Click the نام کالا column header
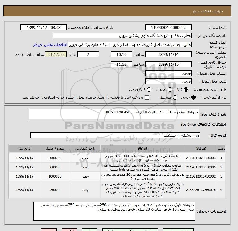Screen dimensions: 238x231 (143, 149)
